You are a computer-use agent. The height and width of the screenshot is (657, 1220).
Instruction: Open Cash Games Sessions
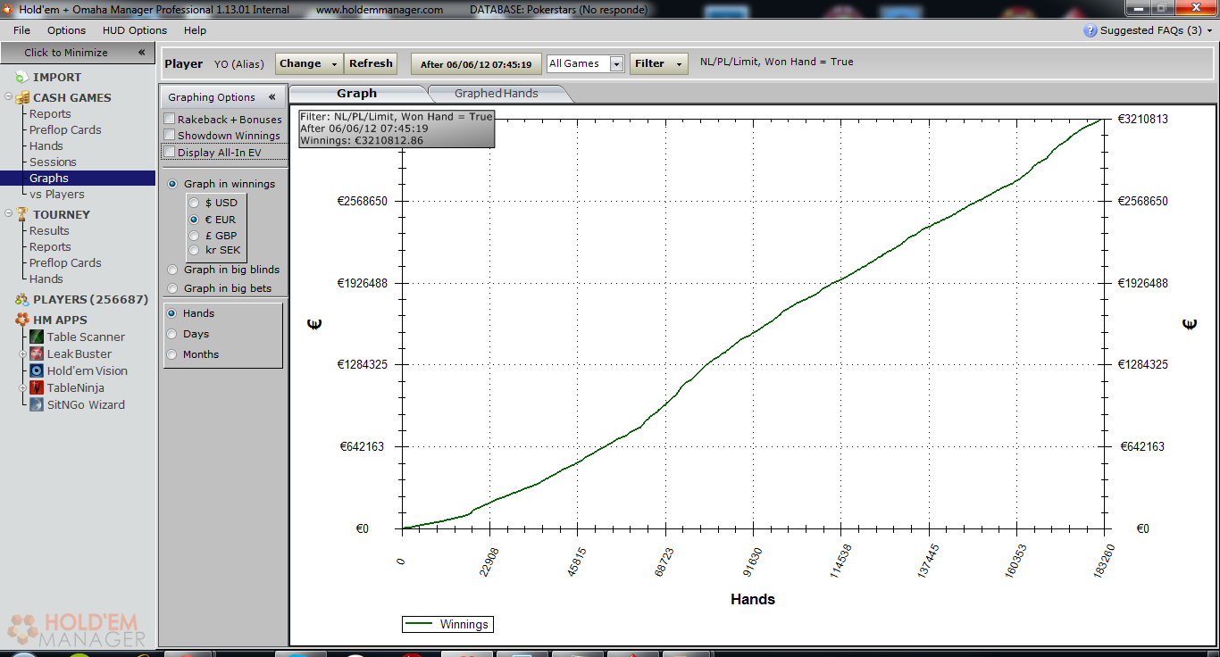point(53,162)
